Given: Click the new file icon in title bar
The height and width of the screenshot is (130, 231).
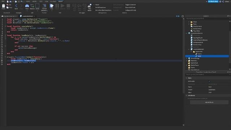Looking at the screenshot, I should click(x=8, y=1).
